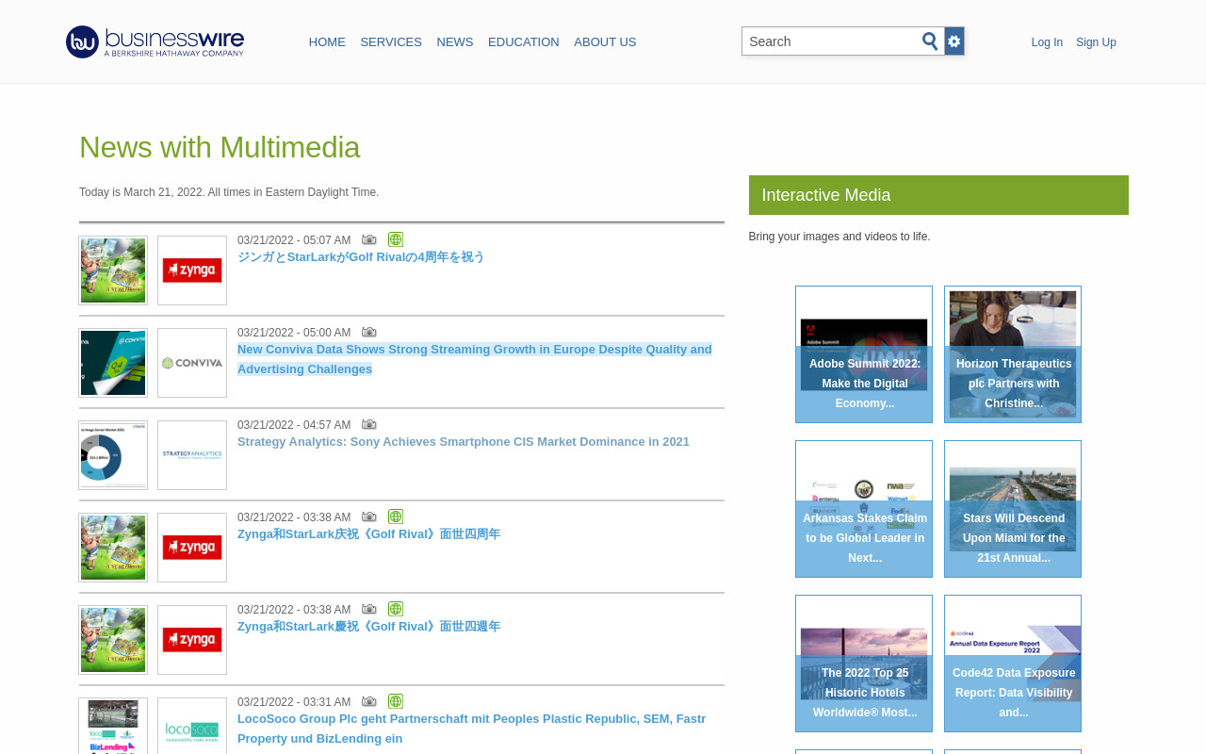Viewport: 1206px width, 754px height.
Task: Open New Conviva Data streaming growth headline
Action: 475,359
